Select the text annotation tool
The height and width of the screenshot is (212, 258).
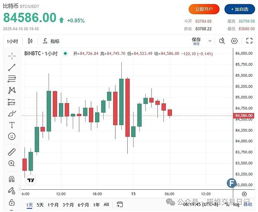coord(12,125)
